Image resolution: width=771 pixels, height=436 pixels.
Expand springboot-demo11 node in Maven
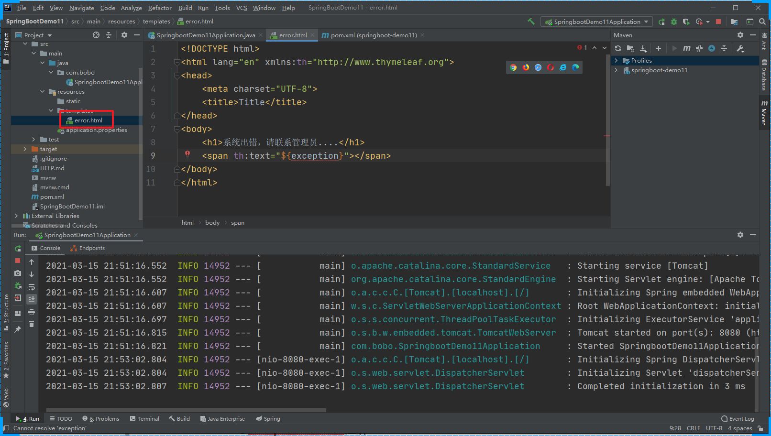pos(616,70)
